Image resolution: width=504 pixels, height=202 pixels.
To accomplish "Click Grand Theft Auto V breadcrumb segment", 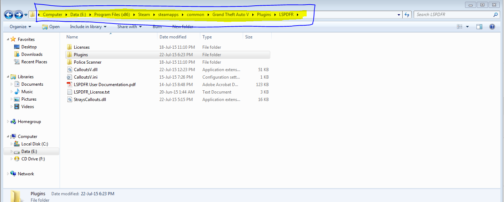I will pos(230,15).
